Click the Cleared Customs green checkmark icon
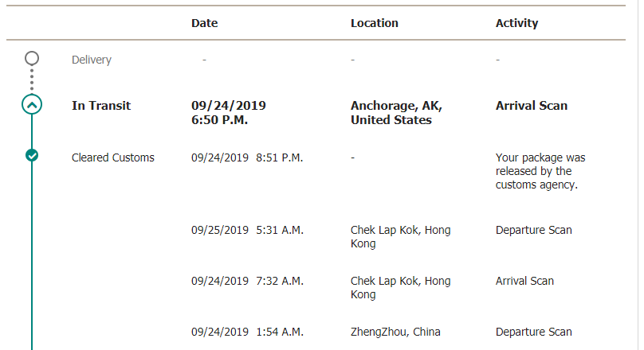 (32, 155)
